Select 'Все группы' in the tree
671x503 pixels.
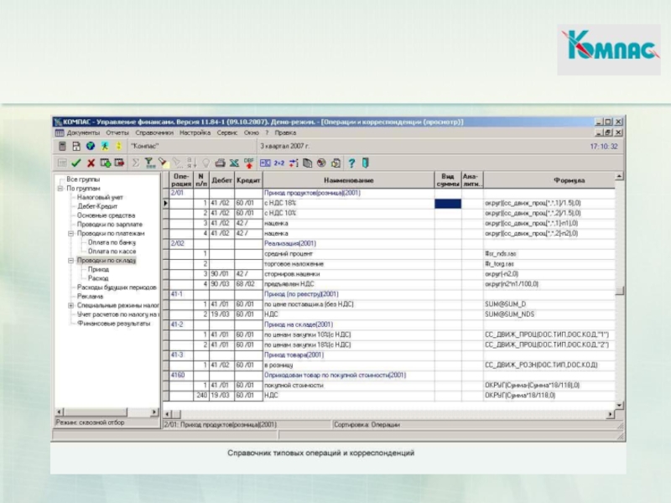[x=83, y=179]
